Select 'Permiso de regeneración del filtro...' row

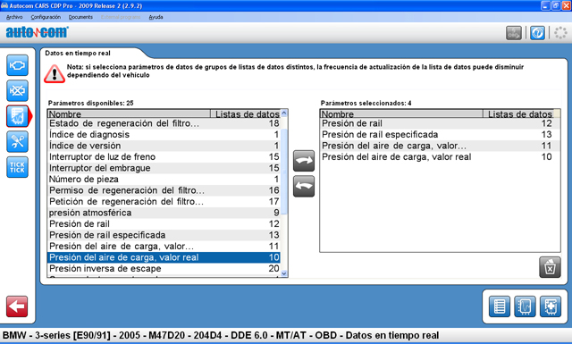point(164,190)
